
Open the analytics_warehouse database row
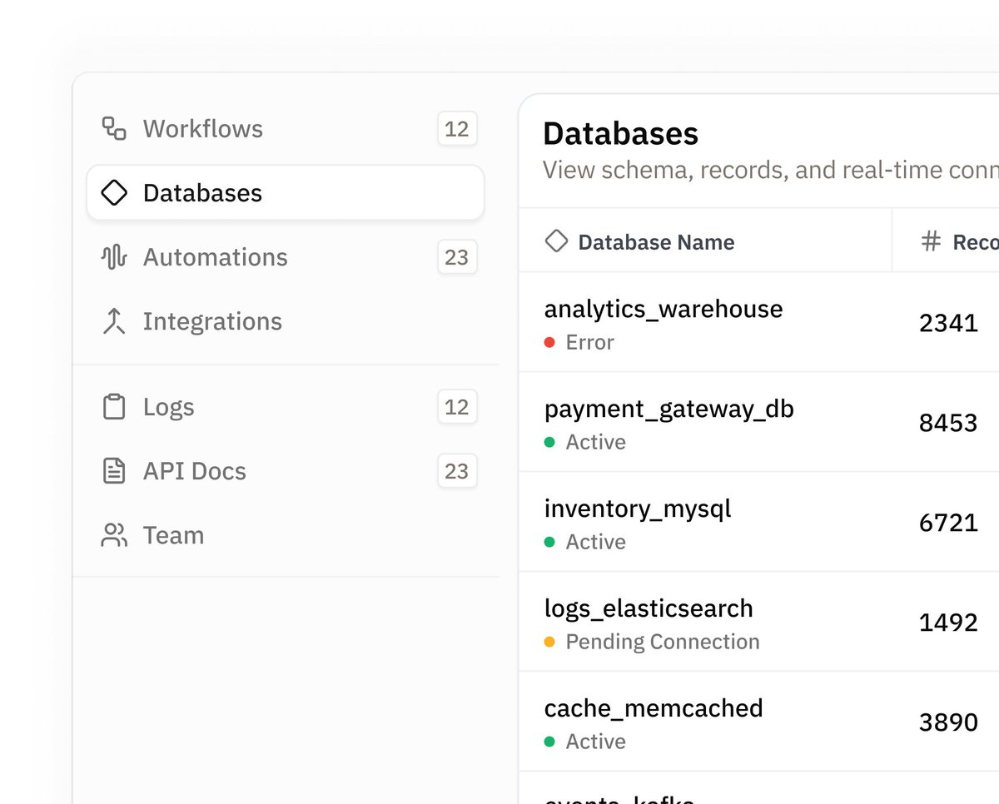[664, 310]
